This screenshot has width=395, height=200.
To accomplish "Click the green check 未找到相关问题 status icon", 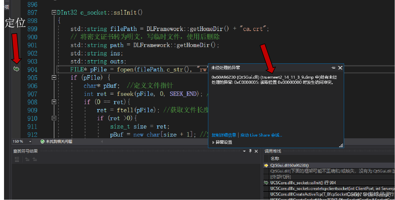I will coord(42,142).
